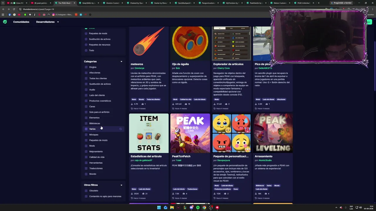This screenshot has height=211, width=376.
Task: Switch to the QuickBackpackTo browser tab
Action: tap(185, 3)
